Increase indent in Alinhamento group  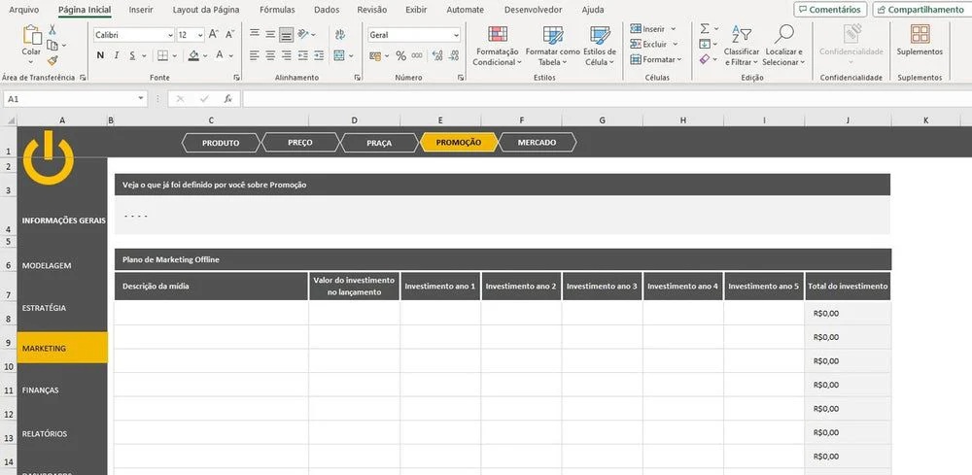click(x=319, y=55)
